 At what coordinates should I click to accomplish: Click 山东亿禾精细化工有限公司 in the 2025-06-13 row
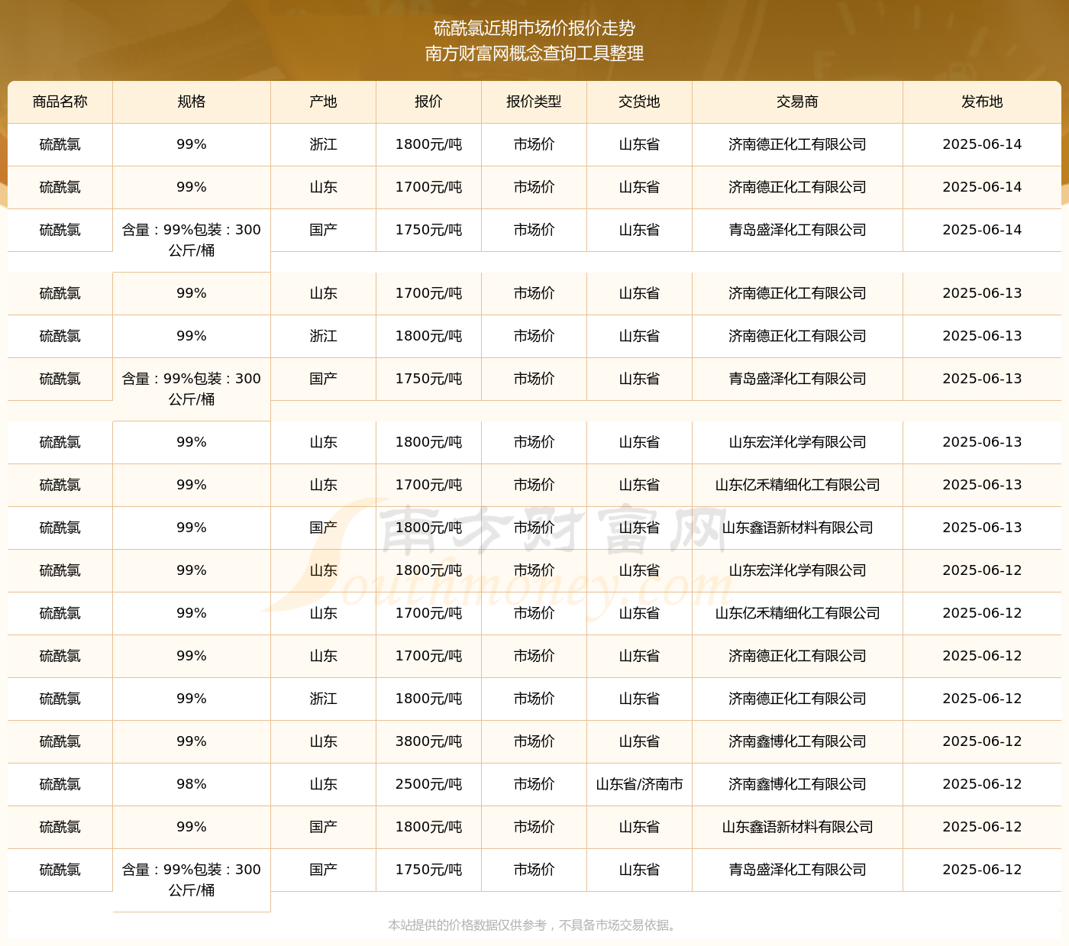798,485
